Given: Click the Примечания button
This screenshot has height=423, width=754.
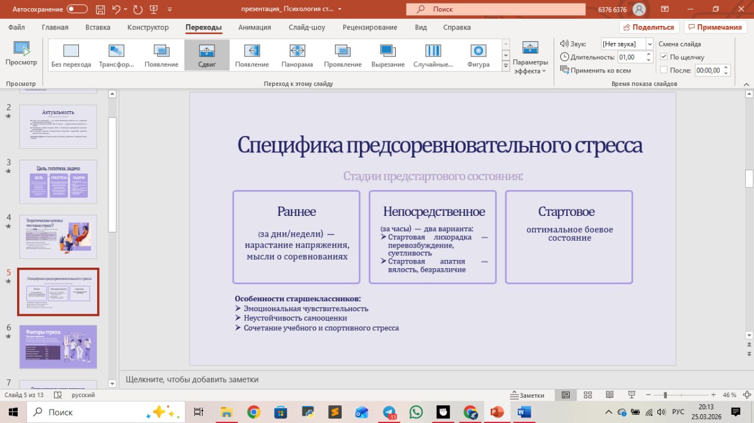Looking at the screenshot, I should coord(715,27).
